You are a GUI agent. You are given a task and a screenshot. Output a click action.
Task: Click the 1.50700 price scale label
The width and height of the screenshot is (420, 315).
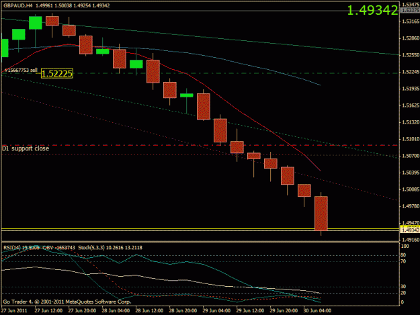pos(411,156)
